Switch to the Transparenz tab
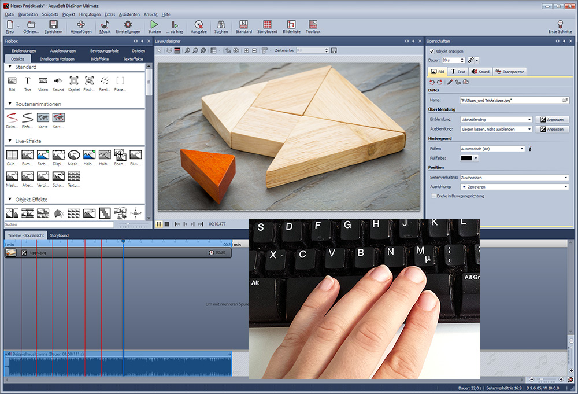The image size is (578, 394). point(509,72)
